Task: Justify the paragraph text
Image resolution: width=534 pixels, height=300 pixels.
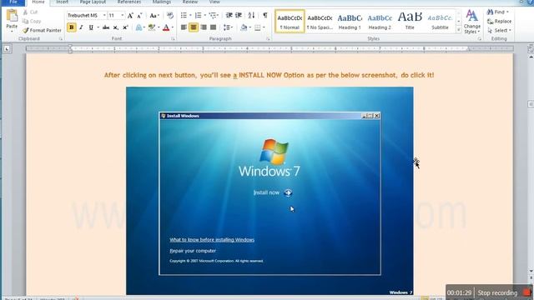Action: (x=214, y=27)
